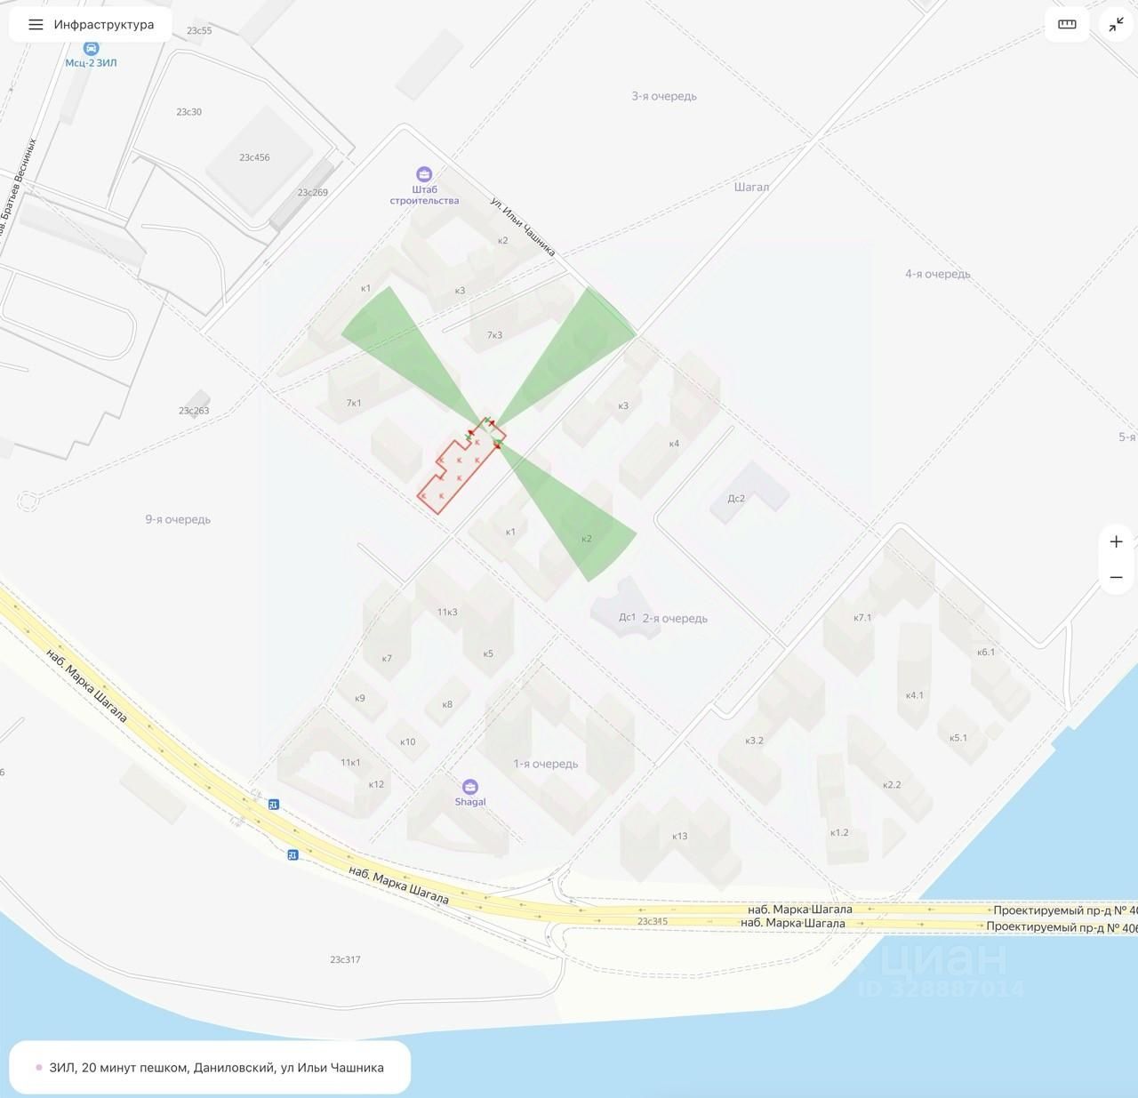1138x1098 pixels.
Task: Click the 1-я очередь area label
Action: 545,764
